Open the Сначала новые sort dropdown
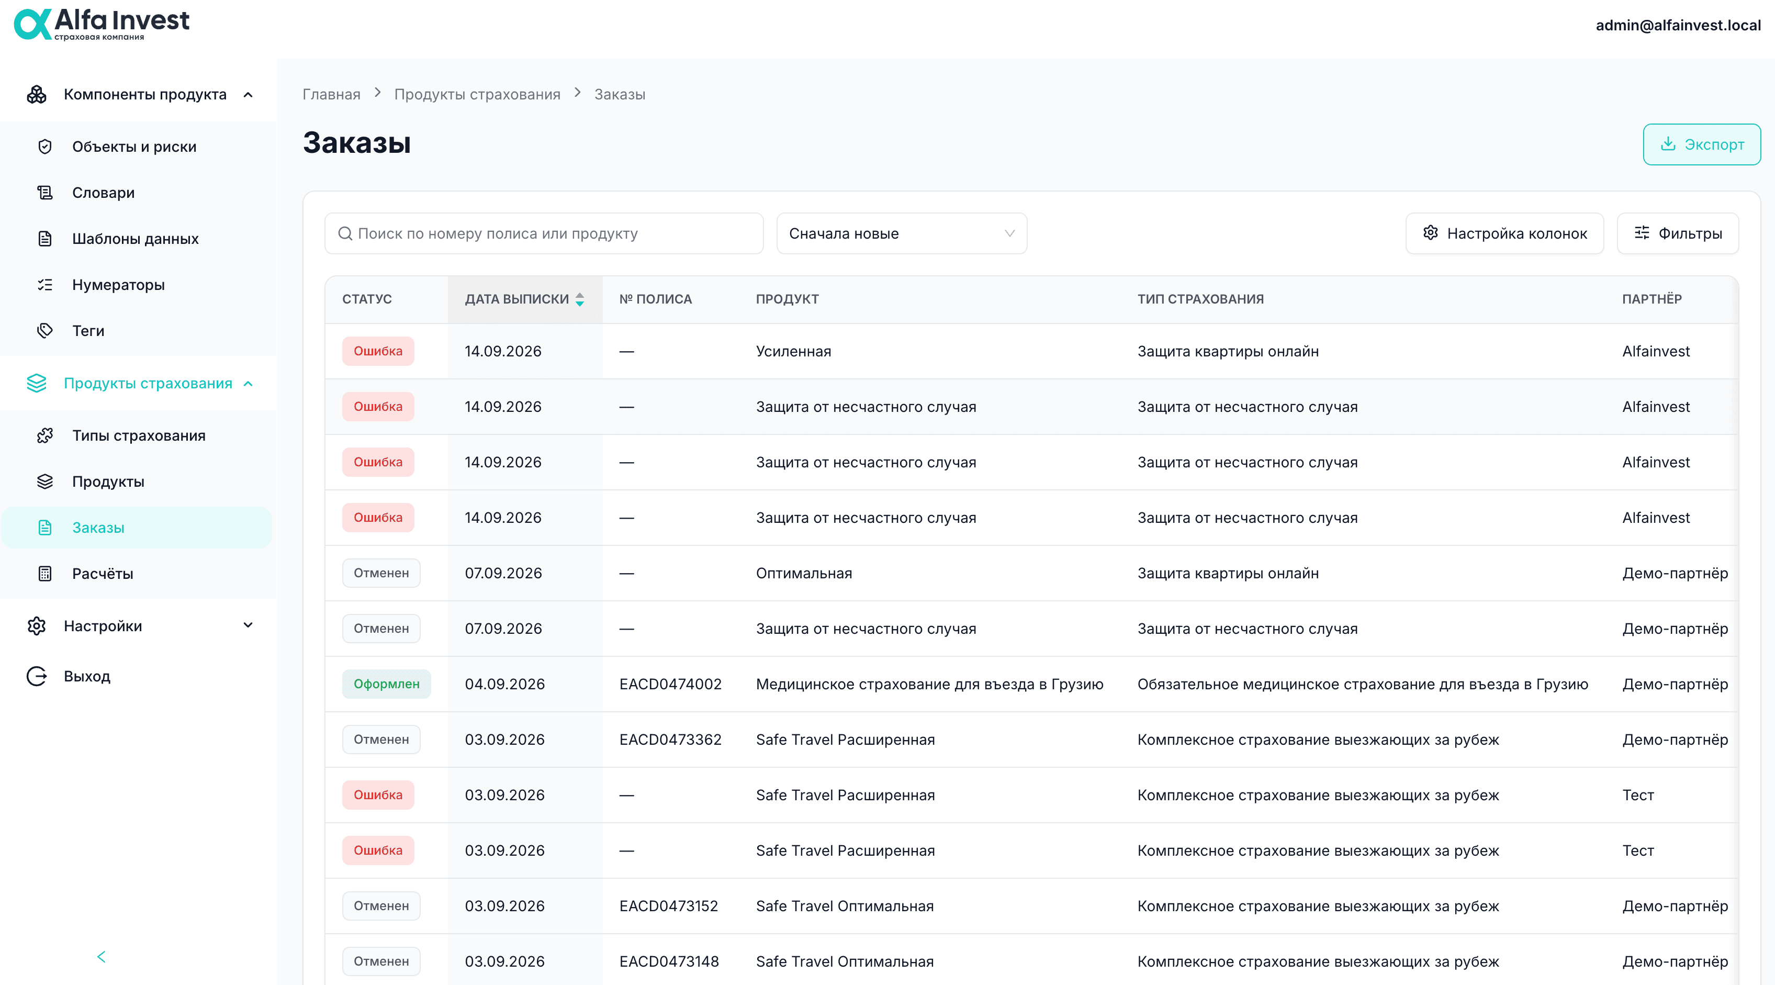This screenshot has width=1775, height=985. 901,233
